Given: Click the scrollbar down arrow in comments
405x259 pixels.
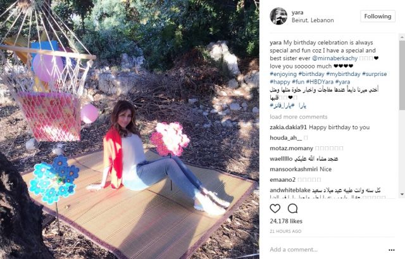Looking at the screenshot, I should coord(402,194).
